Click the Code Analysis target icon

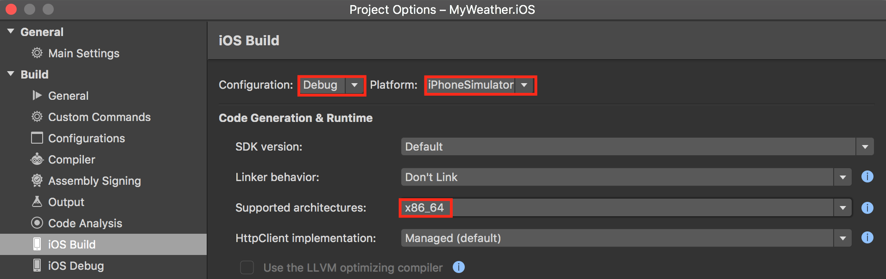click(x=37, y=223)
